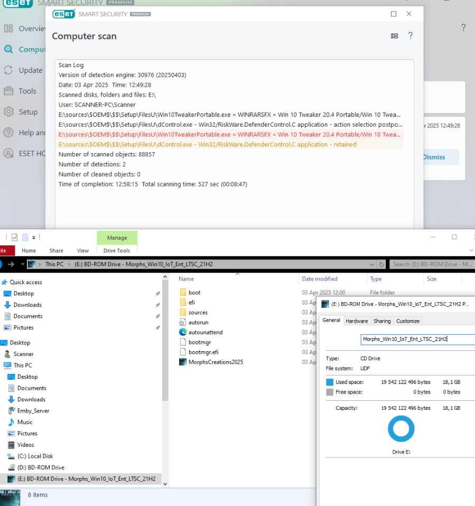475x506 pixels.
Task: Select the sources folder
Action: pyautogui.click(x=198, y=312)
